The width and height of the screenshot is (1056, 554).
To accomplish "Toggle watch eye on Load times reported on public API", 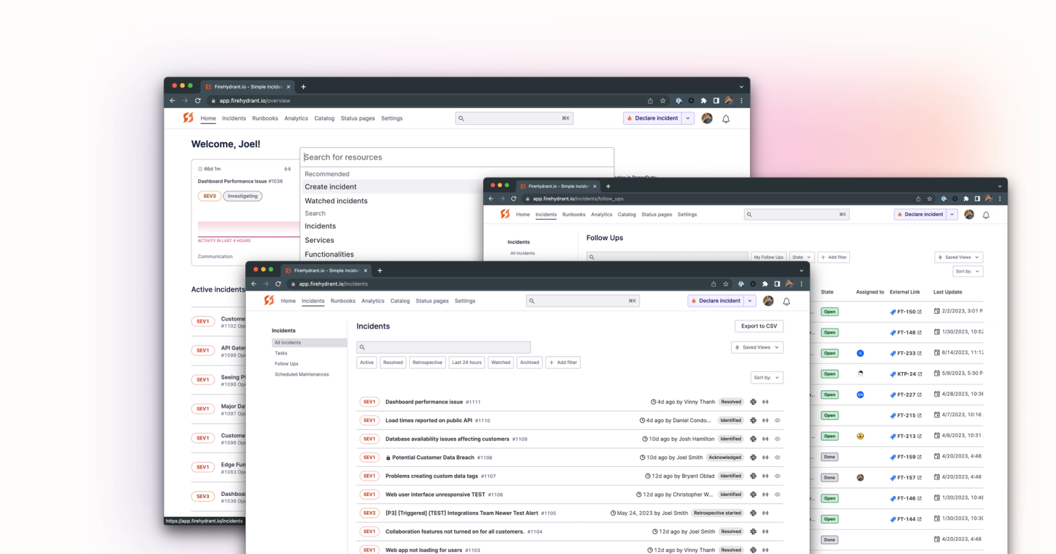I will pyautogui.click(x=777, y=420).
